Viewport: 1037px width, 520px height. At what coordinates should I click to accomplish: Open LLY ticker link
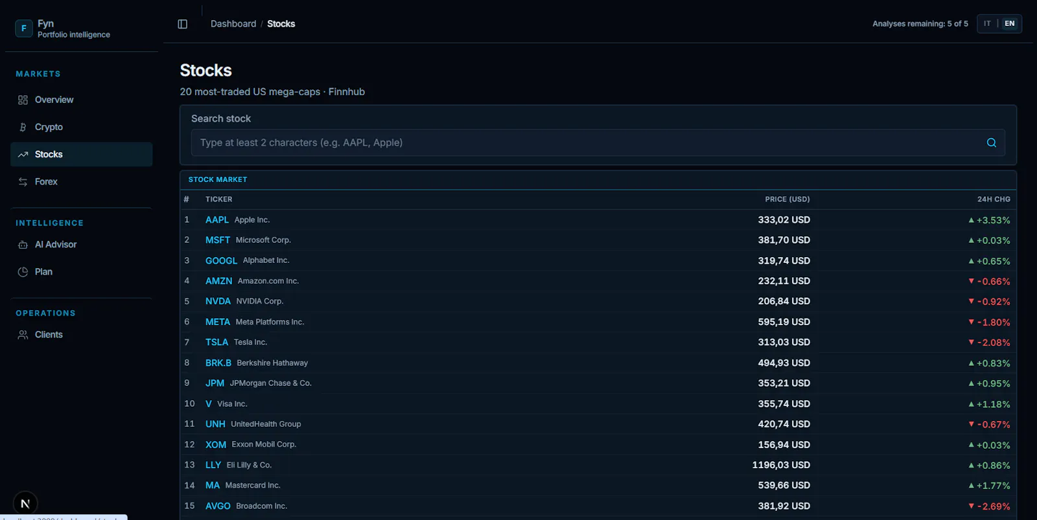point(213,465)
